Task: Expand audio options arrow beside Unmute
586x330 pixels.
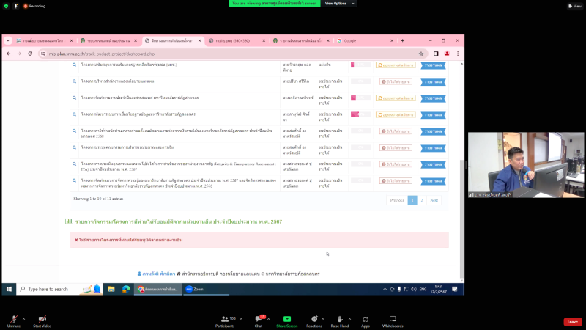Action: (23, 319)
